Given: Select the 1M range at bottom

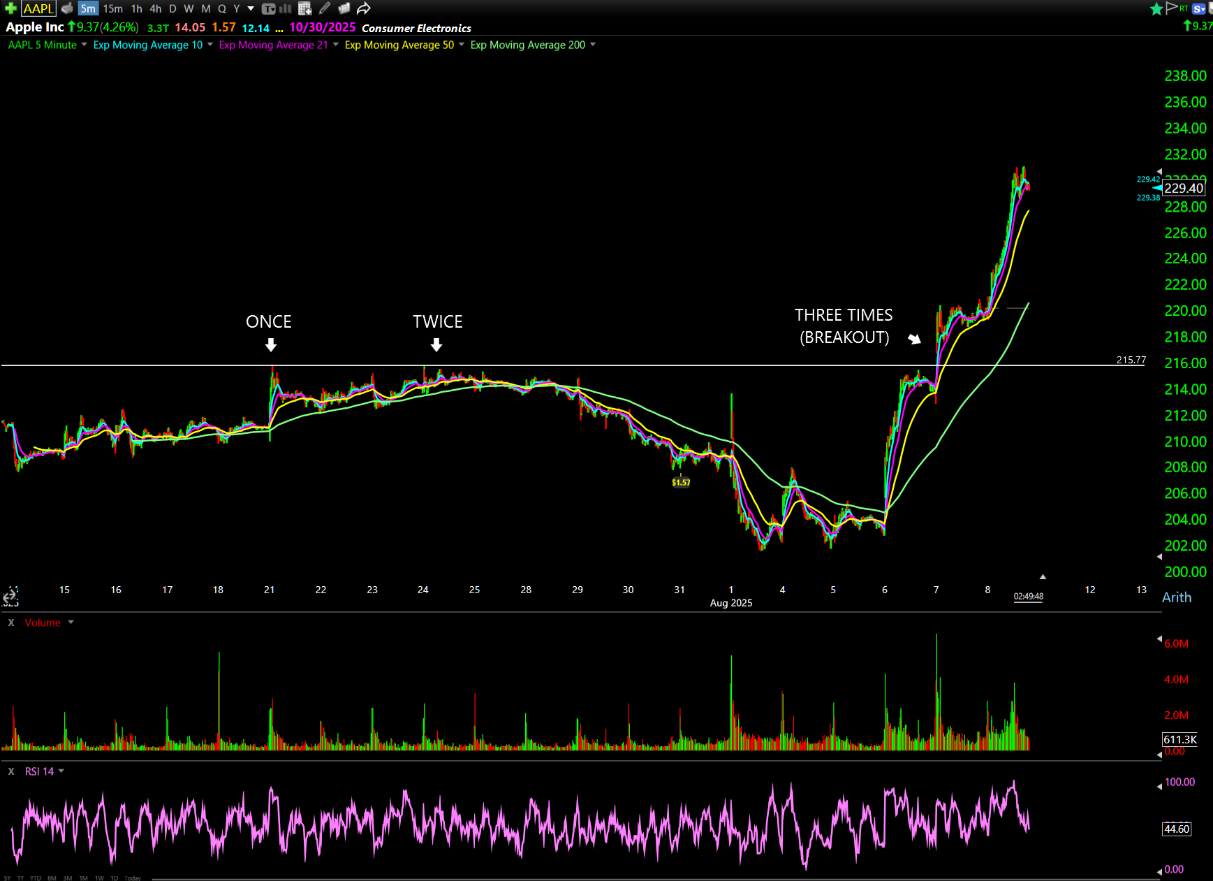Looking at the screenshot, I should tap(83, 878).
